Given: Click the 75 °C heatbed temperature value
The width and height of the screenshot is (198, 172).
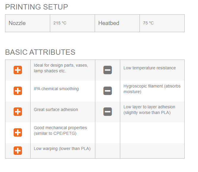Looking at the screenshot, I should click(148, 23).
